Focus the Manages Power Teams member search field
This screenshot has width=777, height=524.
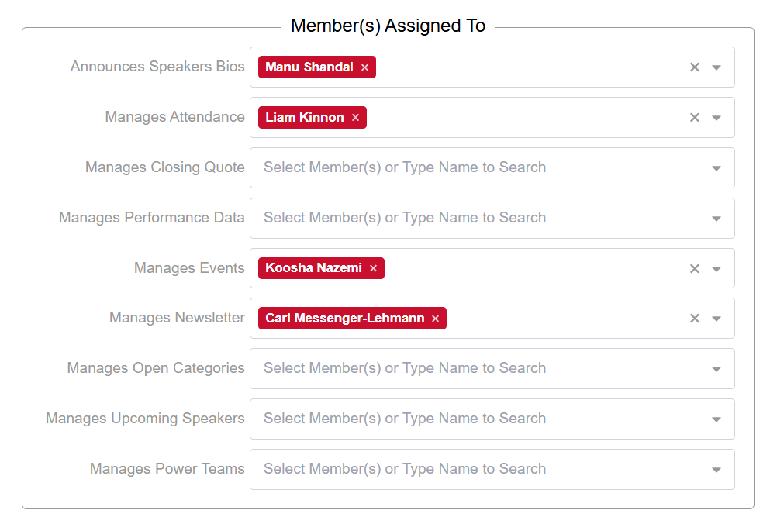(465, 469)
